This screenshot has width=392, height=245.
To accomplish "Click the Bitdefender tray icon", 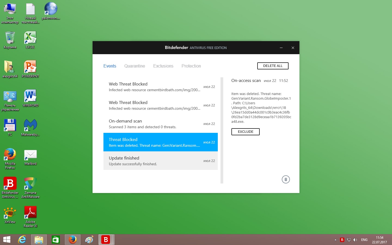I will click(342, 240).
